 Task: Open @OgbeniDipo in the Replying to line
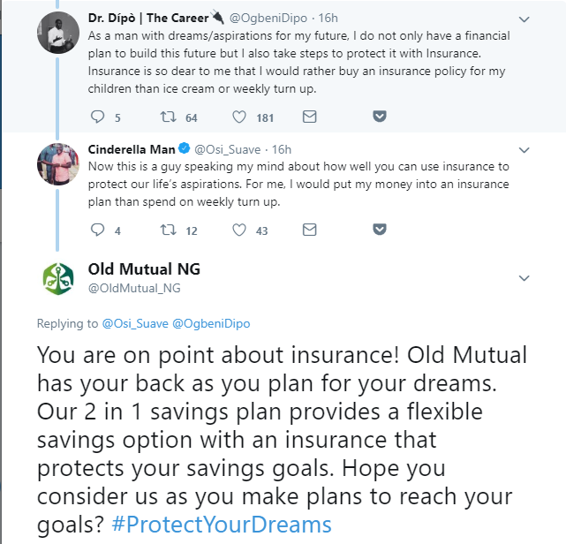click(x=211, y=323)
